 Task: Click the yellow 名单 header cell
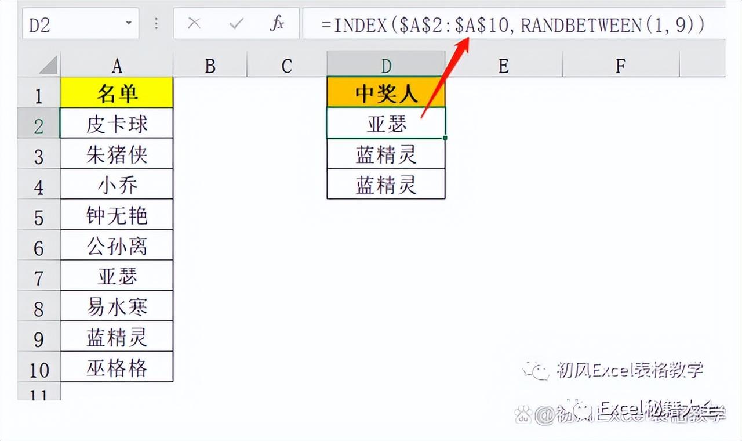click(117, 93)
